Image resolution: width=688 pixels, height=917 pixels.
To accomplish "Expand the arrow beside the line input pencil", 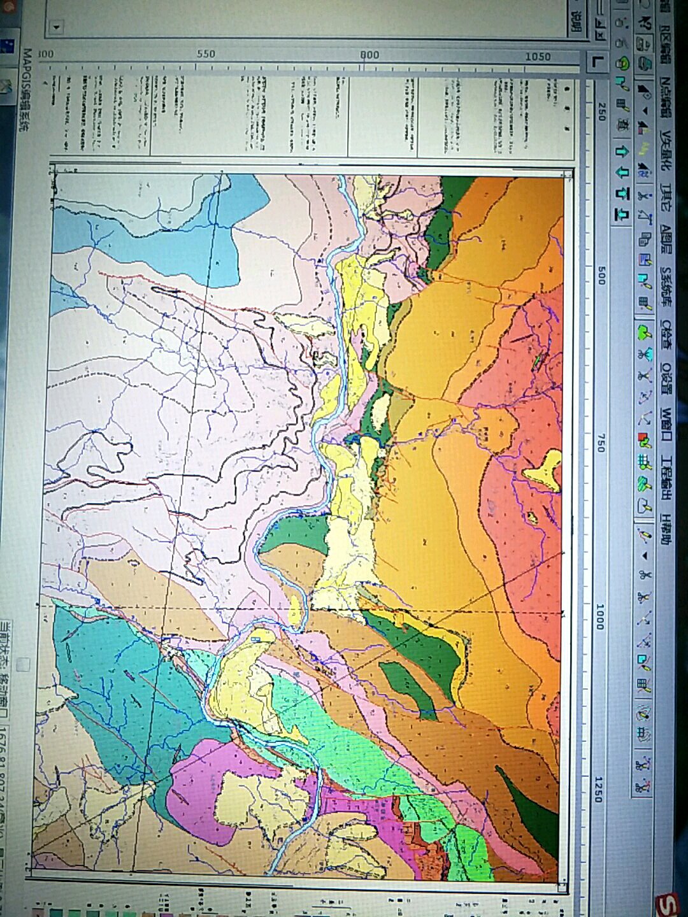I will pyautogui.click(x=644, y=555).
